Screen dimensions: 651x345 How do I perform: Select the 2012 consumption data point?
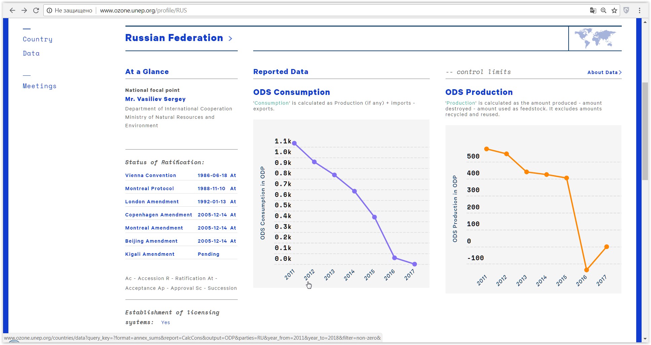[x=314, y=162]
